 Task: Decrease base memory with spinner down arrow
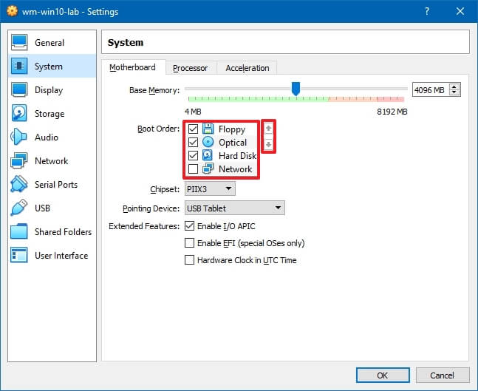454,92
